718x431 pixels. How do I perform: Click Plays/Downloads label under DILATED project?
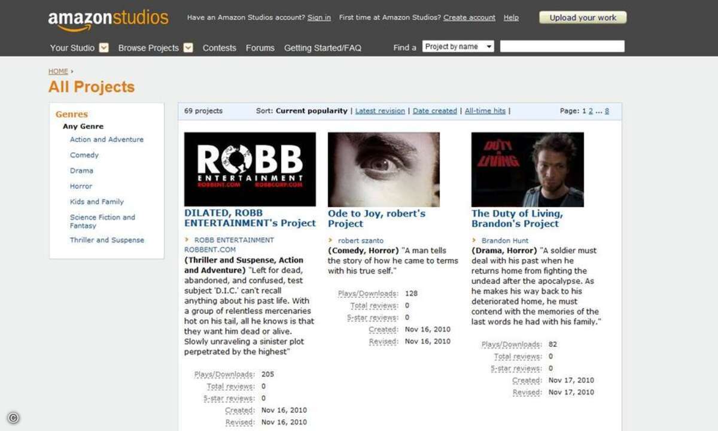(224, 374)
